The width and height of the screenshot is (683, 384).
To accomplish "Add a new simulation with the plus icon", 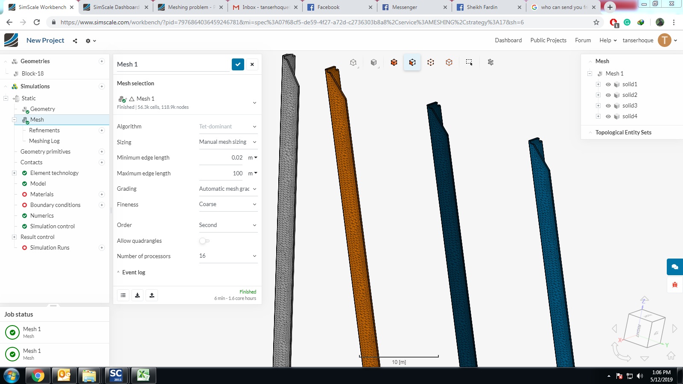I will (x=102, y=87).
